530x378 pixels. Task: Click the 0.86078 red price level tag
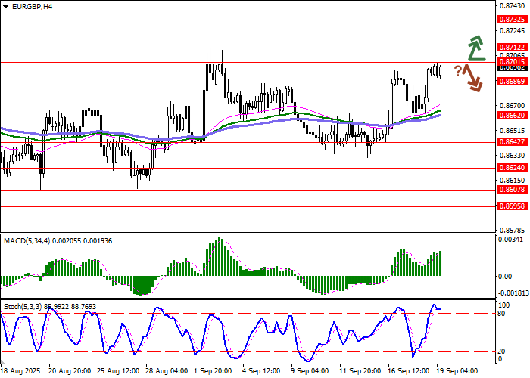pos(511,191)
